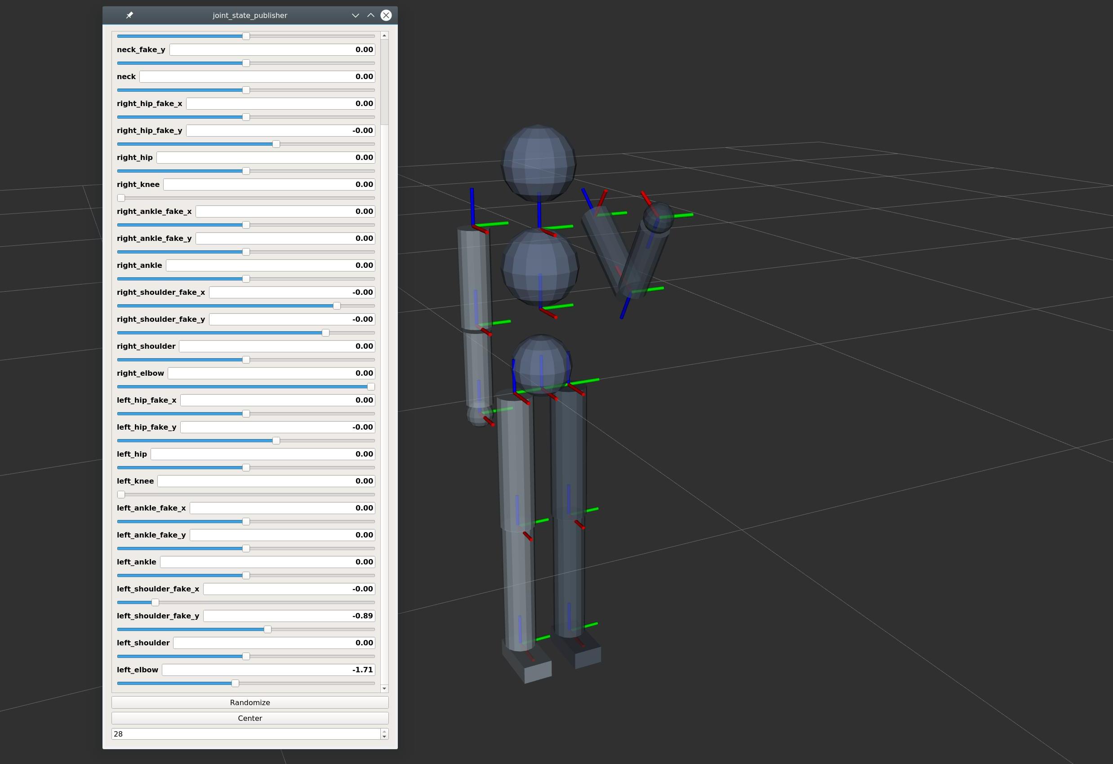The width and height of the screenshot is (1113, 764).
Task: Click the right_knee slider handle
Action: (x=120, y=198)
